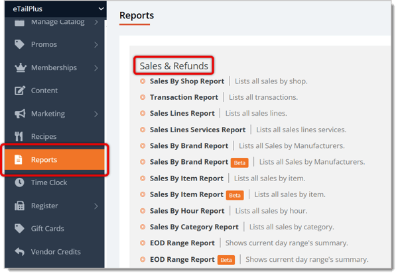Click the Content pencil-edit icon

(x=20, y=91)
